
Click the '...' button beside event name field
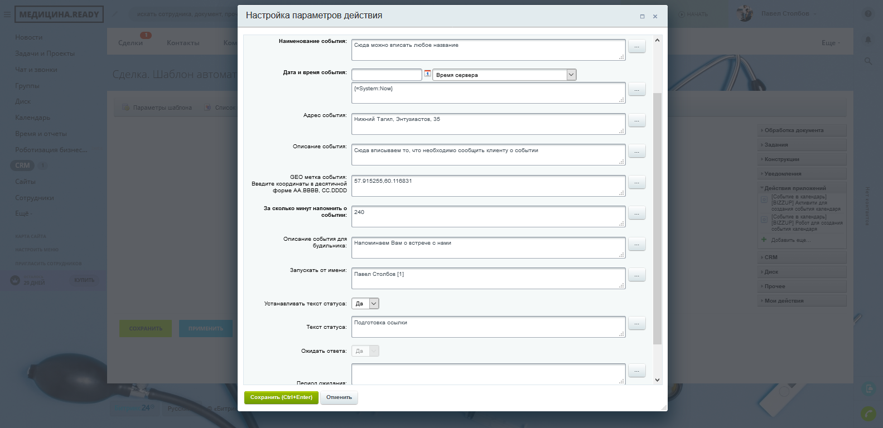tap(636, 47)
